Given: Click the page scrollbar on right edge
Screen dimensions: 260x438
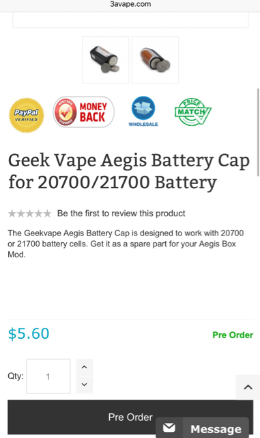Looking at the screenshot, I should pyautogui.click(x=259, y=132).
